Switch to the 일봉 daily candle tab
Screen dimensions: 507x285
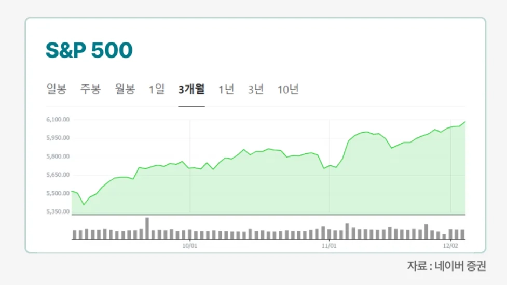[x=57, y=89]
